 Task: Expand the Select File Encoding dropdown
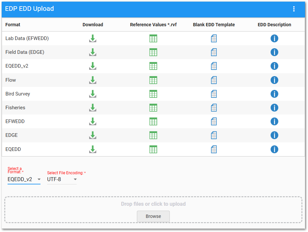(x=62, y=179)
